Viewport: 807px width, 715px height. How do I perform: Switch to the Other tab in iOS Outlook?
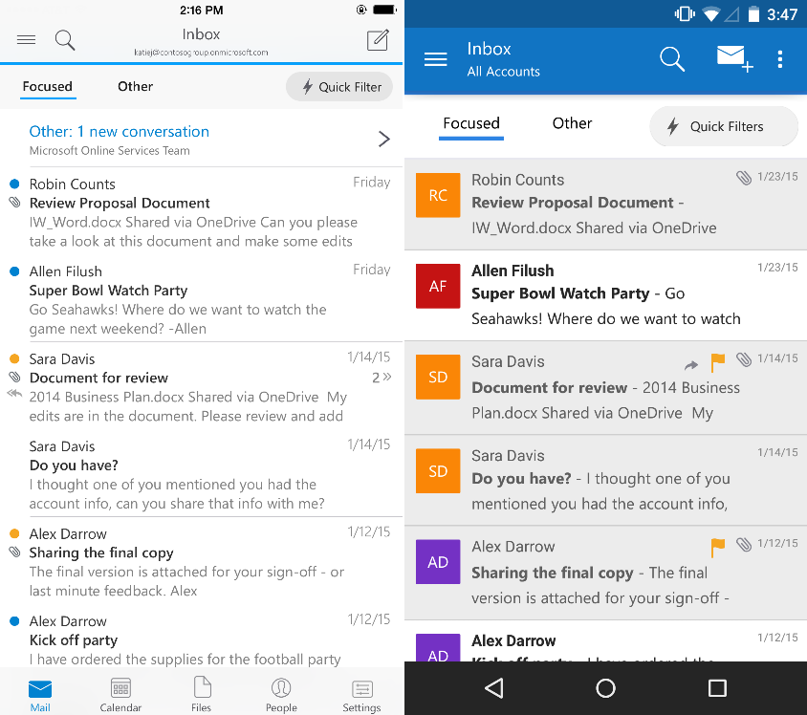pyautogui.click(x=136, y=86)
